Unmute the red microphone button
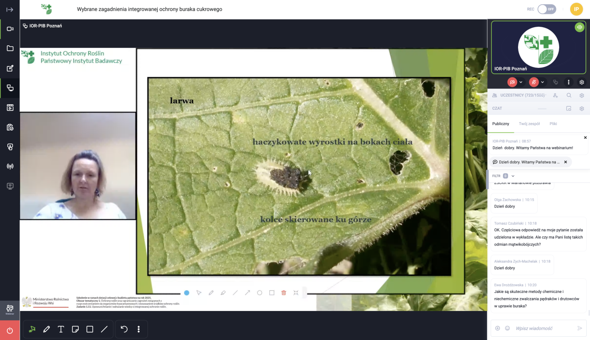Image resolution: width=590 pixels, height=340 pixels. (x=534, y=82)
